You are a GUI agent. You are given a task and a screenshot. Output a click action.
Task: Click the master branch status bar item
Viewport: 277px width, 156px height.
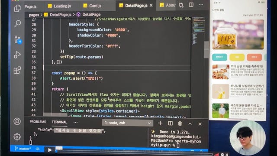23,149
